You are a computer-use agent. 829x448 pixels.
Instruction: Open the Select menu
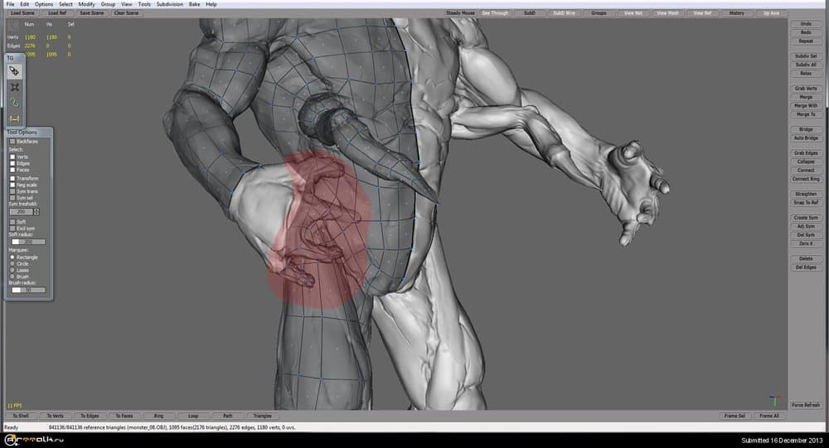pyautogui.click(x=65, y=4)
